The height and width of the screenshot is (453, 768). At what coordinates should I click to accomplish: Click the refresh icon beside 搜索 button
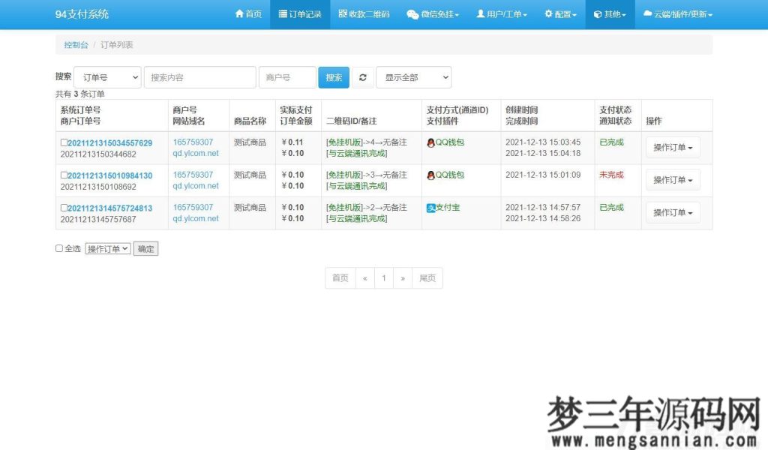[x=363, y=76]
